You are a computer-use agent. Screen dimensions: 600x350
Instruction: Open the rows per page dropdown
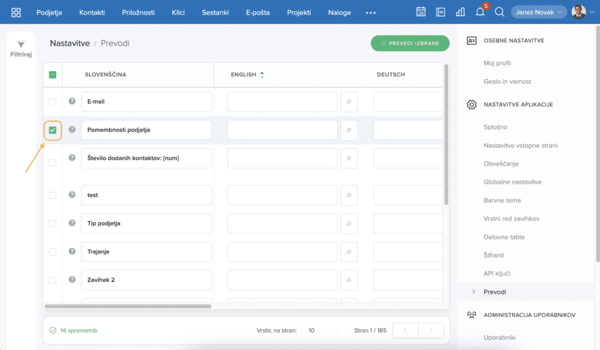click(323, 331)
